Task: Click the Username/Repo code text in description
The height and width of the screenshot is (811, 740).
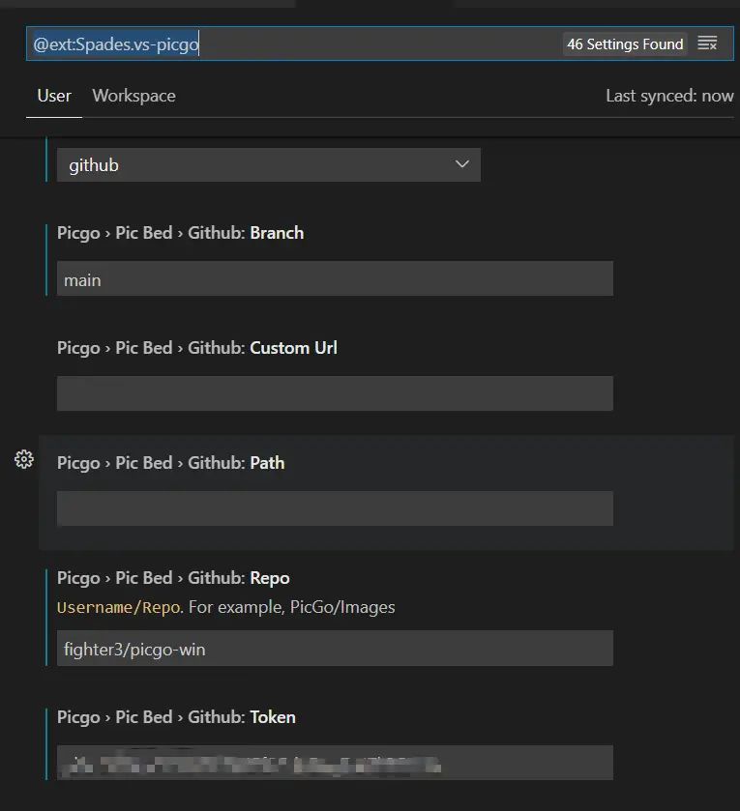Action: click(118, 608)
